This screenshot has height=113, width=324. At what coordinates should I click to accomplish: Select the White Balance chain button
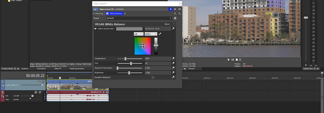tap(114, 14)
